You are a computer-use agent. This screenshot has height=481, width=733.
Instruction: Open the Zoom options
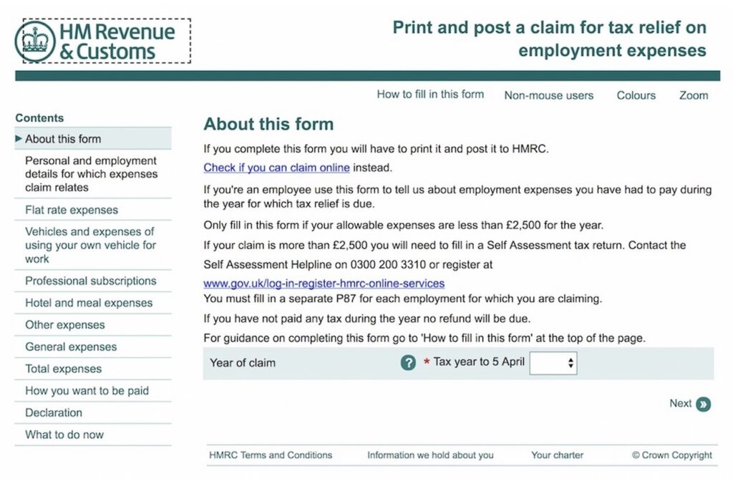point(693,95)
